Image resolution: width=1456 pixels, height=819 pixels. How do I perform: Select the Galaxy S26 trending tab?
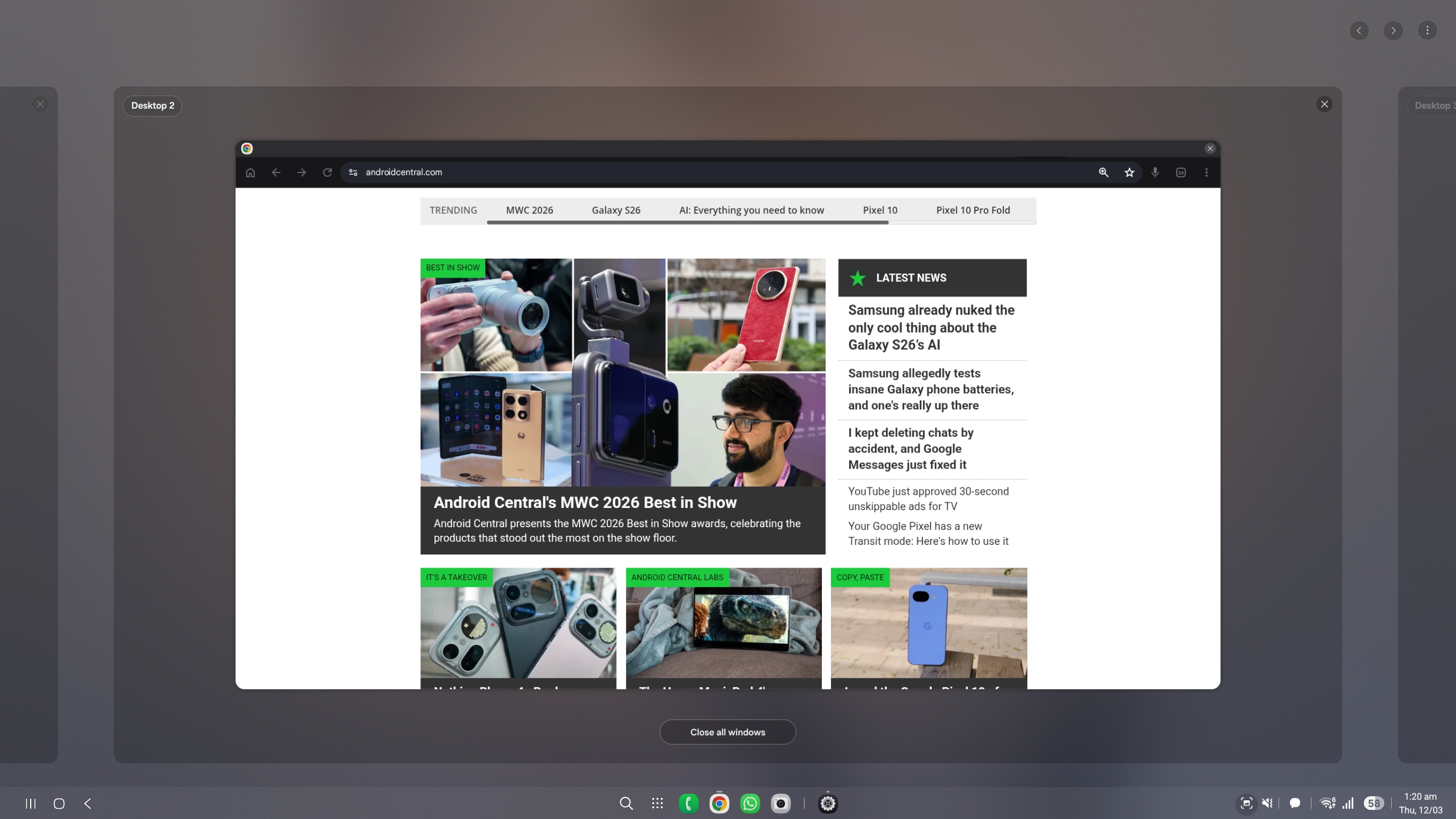(x=616, y=210)
